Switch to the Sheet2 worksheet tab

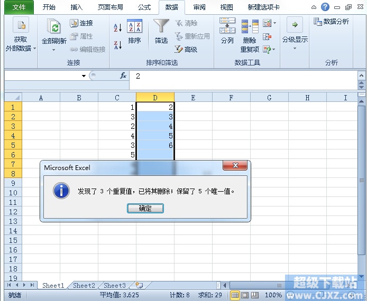click(x=84, y=285)
